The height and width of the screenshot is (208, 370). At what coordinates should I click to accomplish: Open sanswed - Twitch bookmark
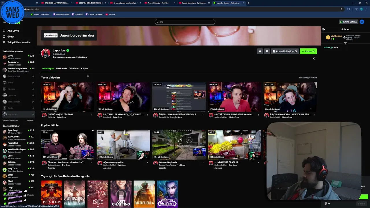61,14
